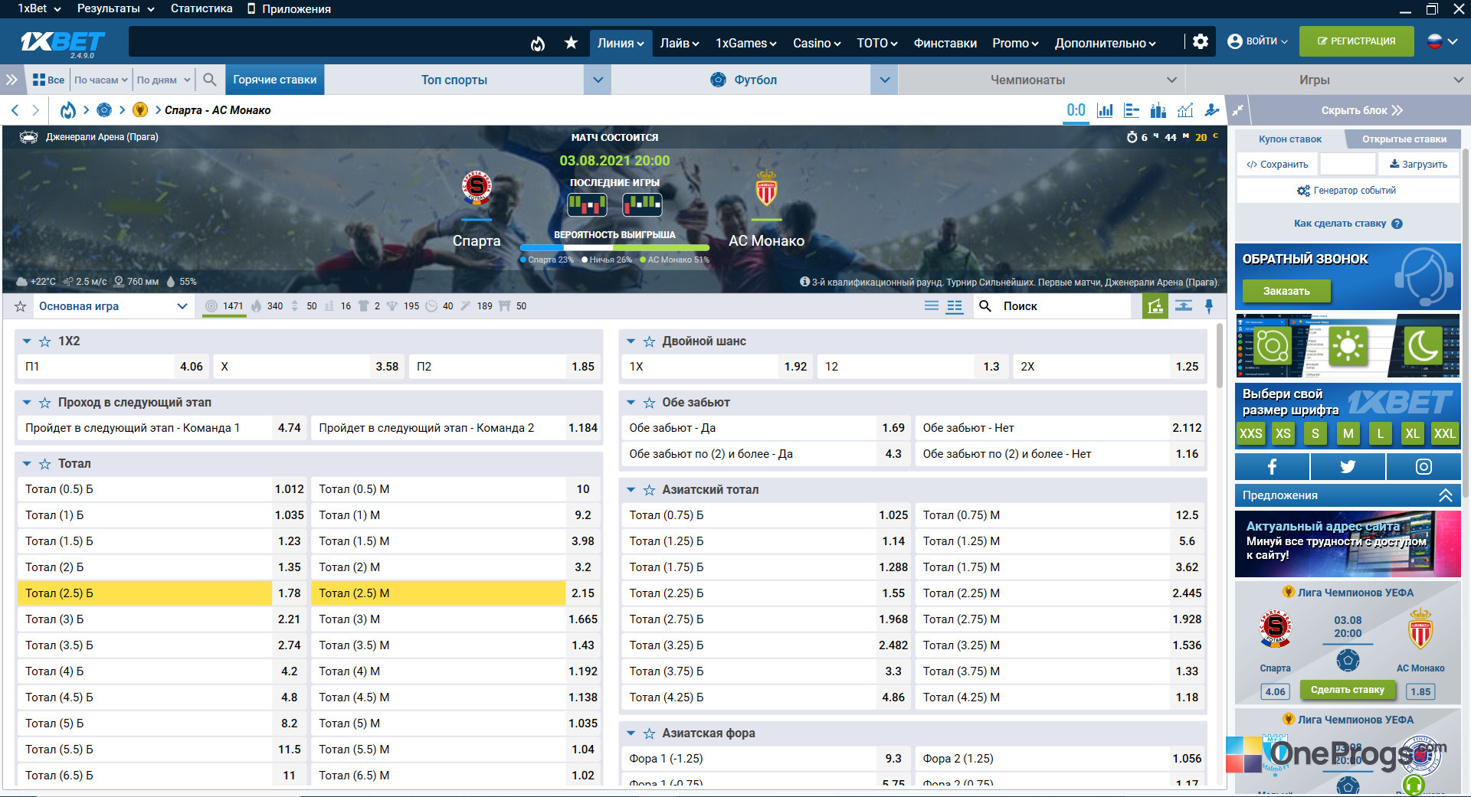Screen dimensions: 1471x797
Task: Star the Тотал market
Action: [45, 464]
